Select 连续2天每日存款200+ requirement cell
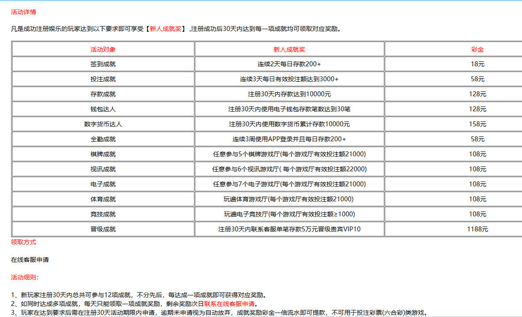522x317 pixels. click(x=289, y=64)
